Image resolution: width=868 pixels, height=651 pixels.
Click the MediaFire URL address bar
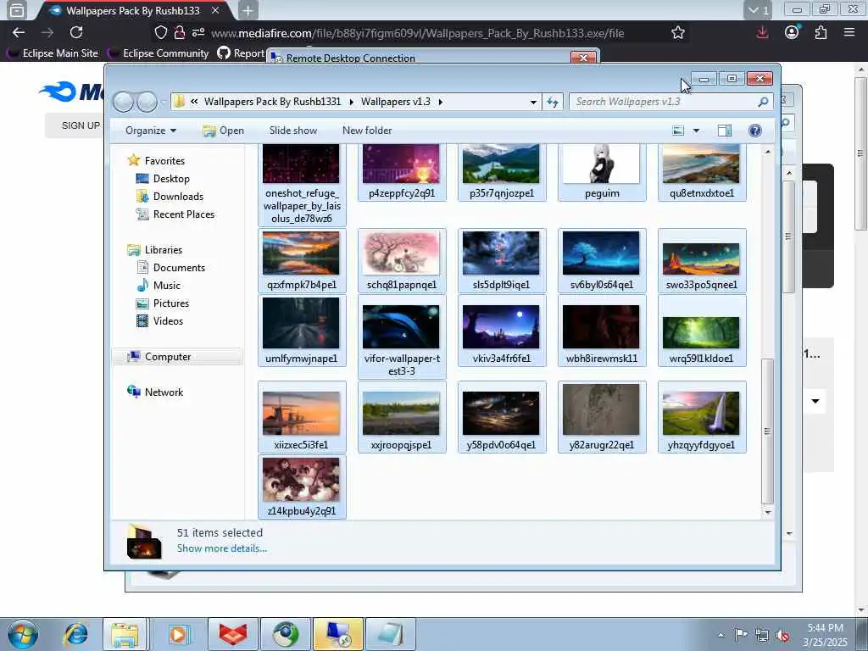coord(417,33)
